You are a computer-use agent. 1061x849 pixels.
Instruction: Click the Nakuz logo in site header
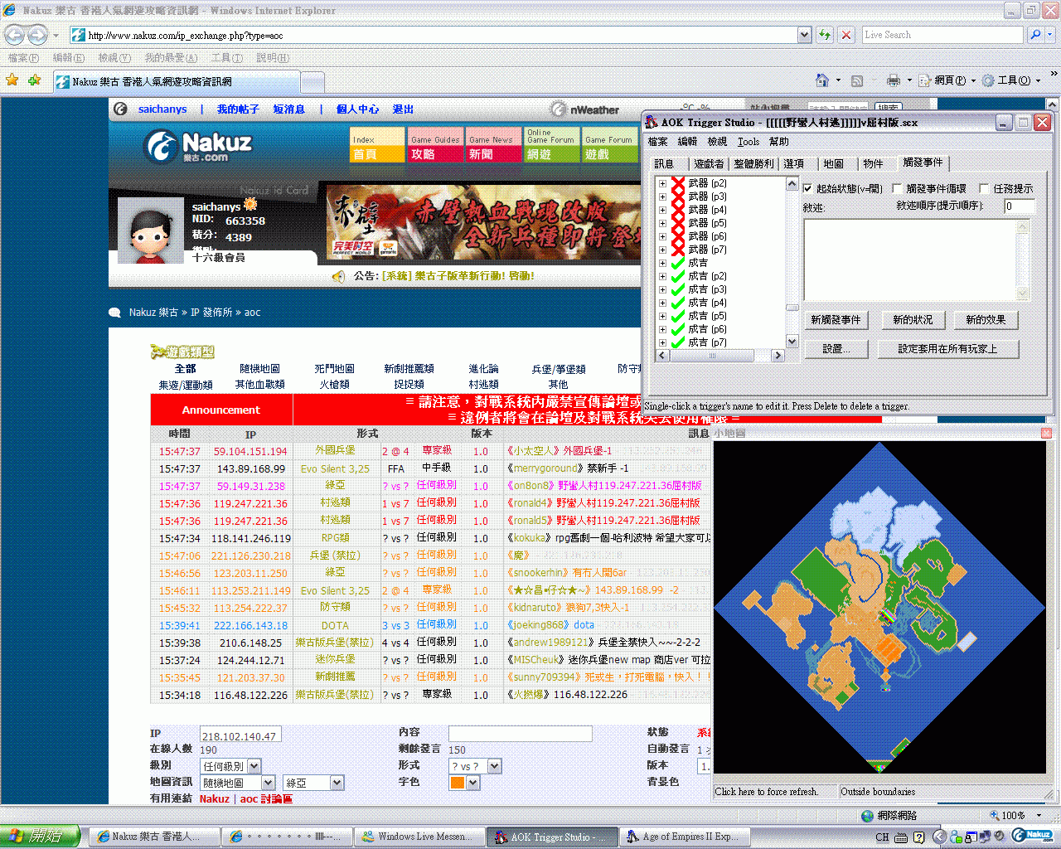pyautogui.click(x=198, y=147)
